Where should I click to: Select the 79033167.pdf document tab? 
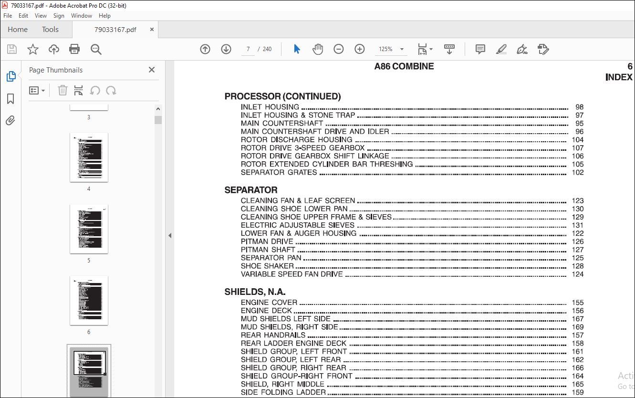point(115,30)
